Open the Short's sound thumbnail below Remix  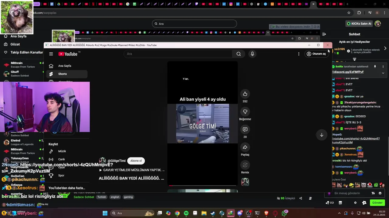click(245, 182)
